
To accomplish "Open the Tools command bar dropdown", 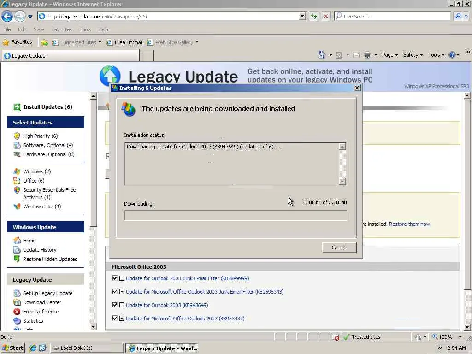I will coord(436,55).
